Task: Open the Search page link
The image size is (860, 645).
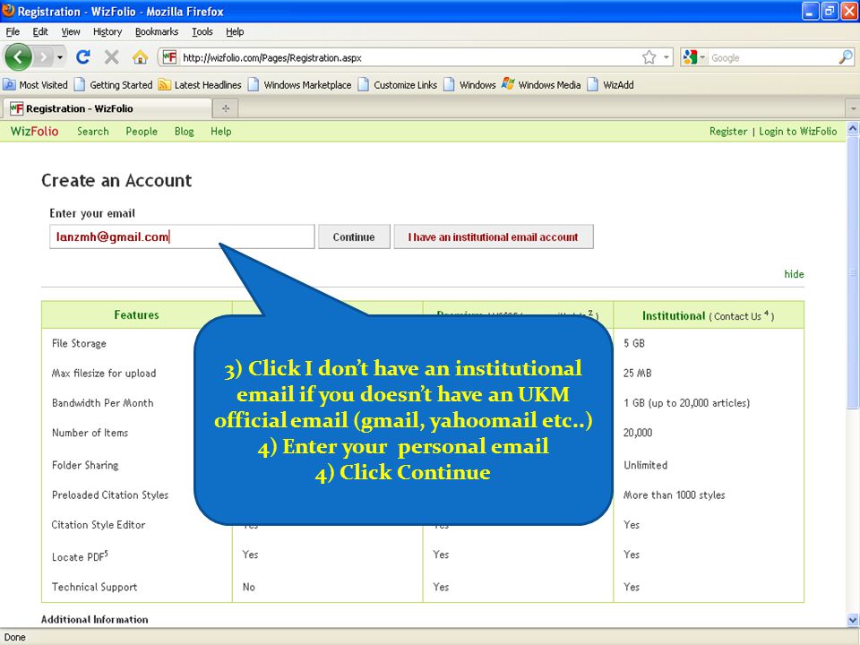Action: (92, 131)
